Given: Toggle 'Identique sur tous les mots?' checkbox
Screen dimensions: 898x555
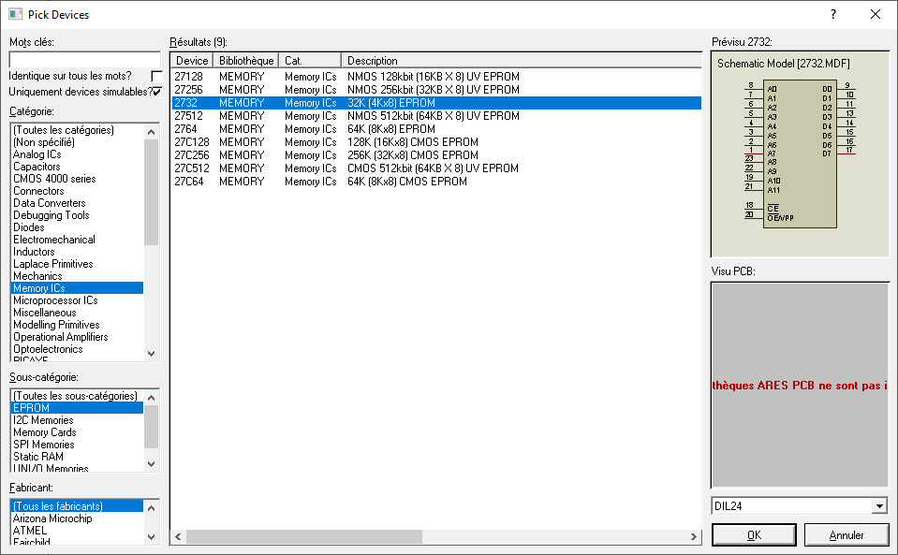Looking at the screenshot, I should [156, 76].
